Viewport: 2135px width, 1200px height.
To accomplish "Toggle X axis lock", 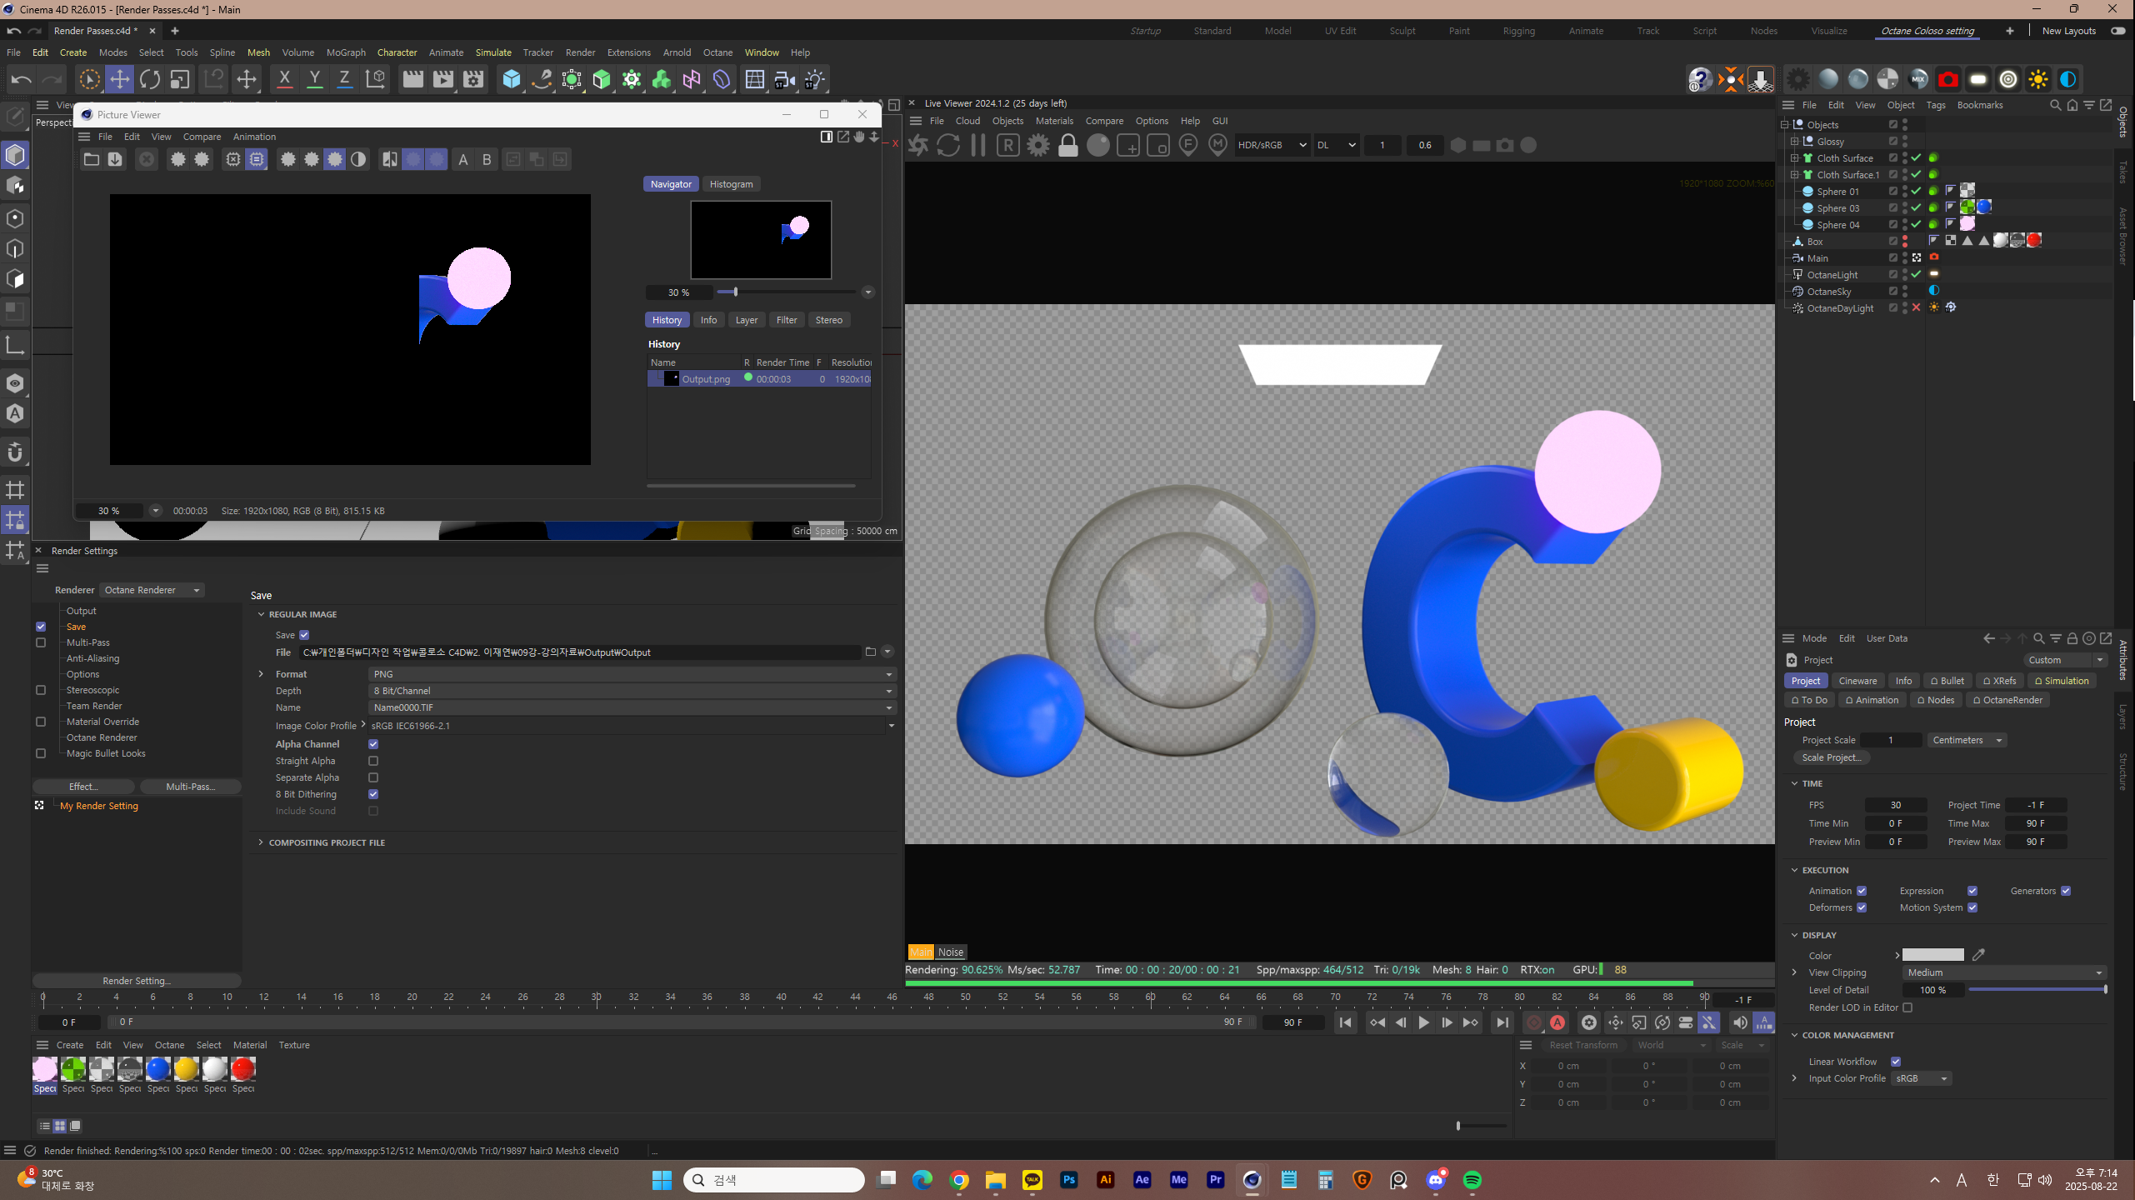I will pyautogui.click(x=284, y=79).
